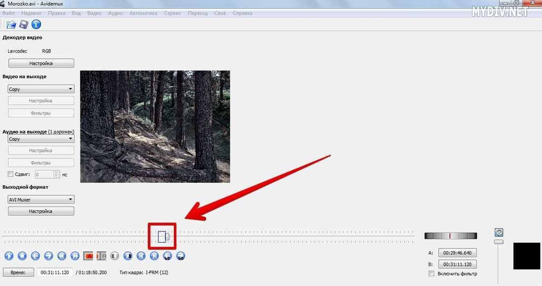Image resolution: width=542 pixels, height=286 pixels.
Task: Click Настройка under Декодер видео
Action: pos(41,63)
